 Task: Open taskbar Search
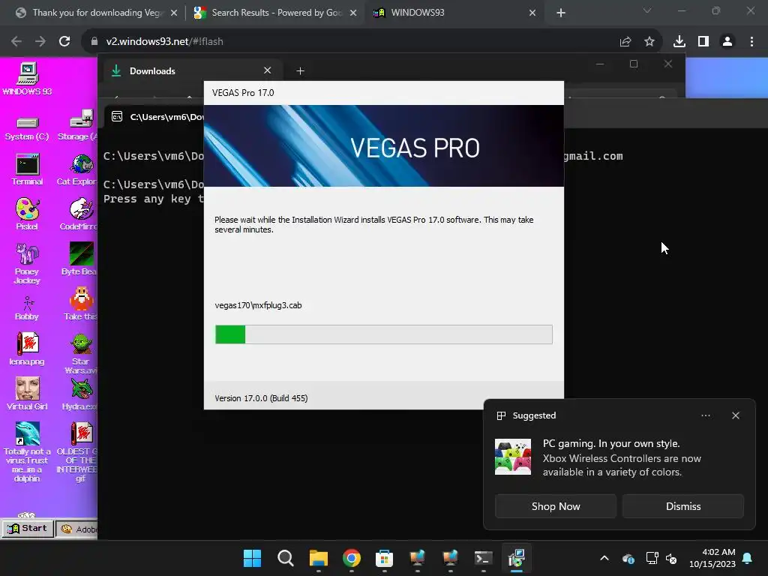286,558
